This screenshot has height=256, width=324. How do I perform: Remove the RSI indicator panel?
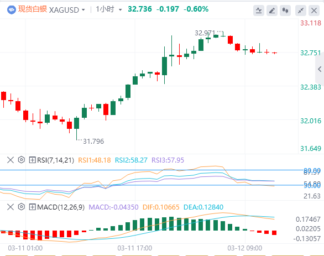pyautogui.click(x=11, y=160)
